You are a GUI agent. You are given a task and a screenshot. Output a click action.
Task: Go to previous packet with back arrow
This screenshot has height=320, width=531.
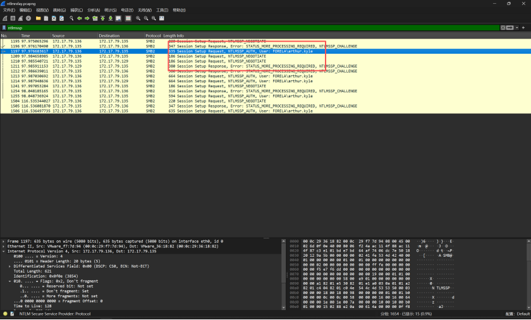[x=80, y=18]
